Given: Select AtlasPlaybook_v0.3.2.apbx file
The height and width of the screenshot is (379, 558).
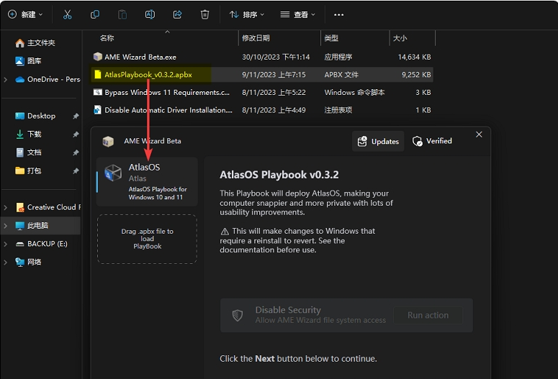Looking at the screenshot, I should pos(262,75).
